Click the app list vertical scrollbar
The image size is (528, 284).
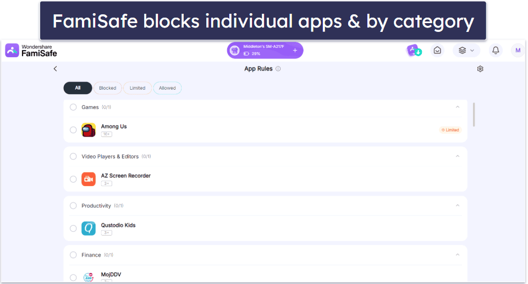coord(474,114)
